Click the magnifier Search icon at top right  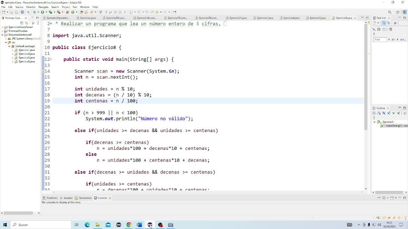(x=390, y=12)
